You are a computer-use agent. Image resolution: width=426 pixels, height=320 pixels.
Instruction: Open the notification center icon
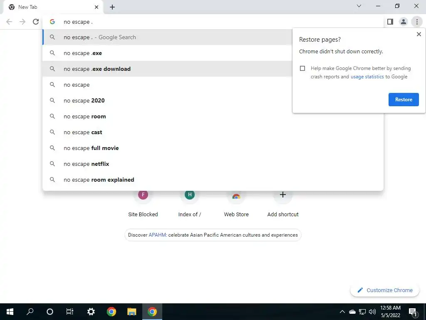[413, 312]
